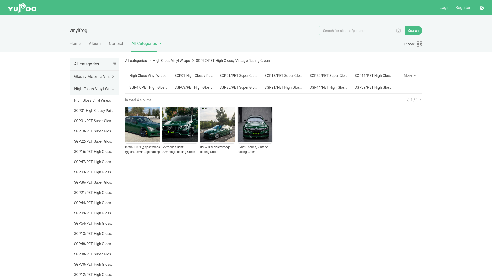Open the QR code icon
This screenshot has width=492, height=277.
pyautogui.click(x=419, y=44)
